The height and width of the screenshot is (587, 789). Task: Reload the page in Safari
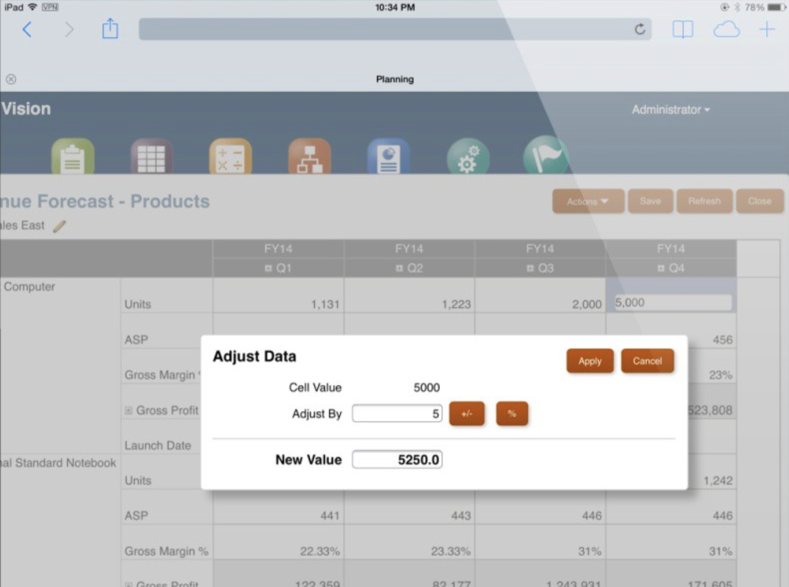click(x=639, y=29)
